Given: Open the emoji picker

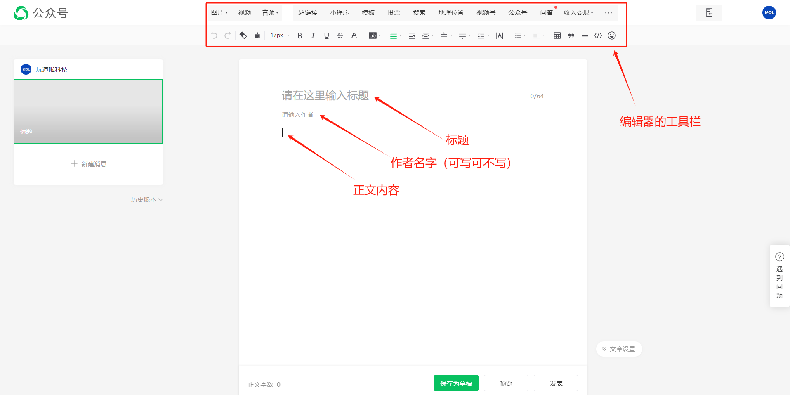Looking at the screenshot, I should (612, 35).
